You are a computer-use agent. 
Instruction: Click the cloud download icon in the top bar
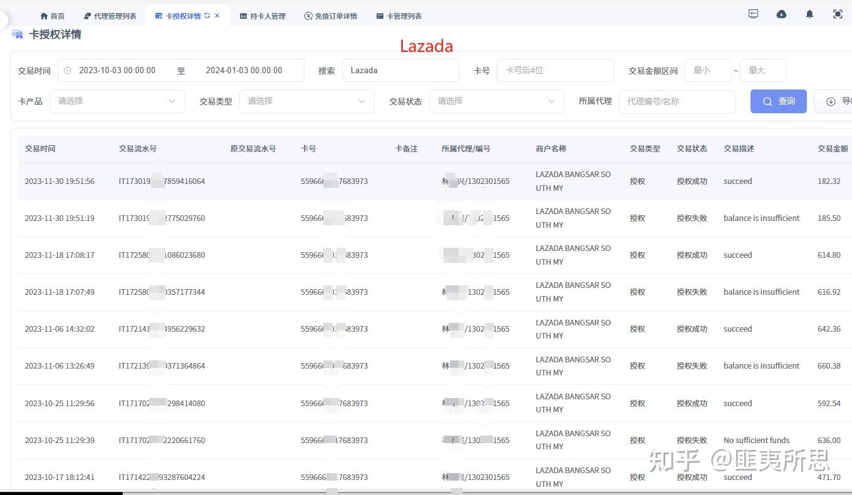[781, 14]
